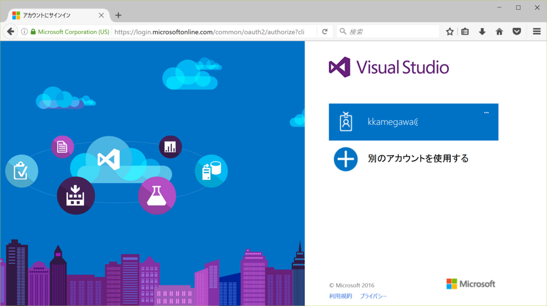Click the URL address bar

(214, 31)
